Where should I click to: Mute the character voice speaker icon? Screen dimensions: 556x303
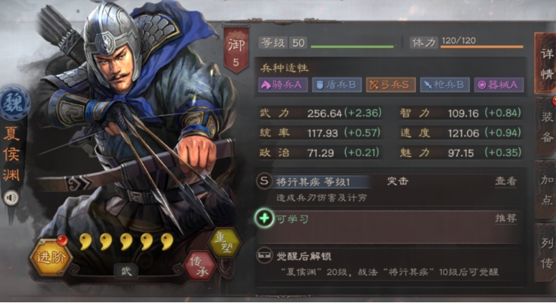[x=11, y=198]
